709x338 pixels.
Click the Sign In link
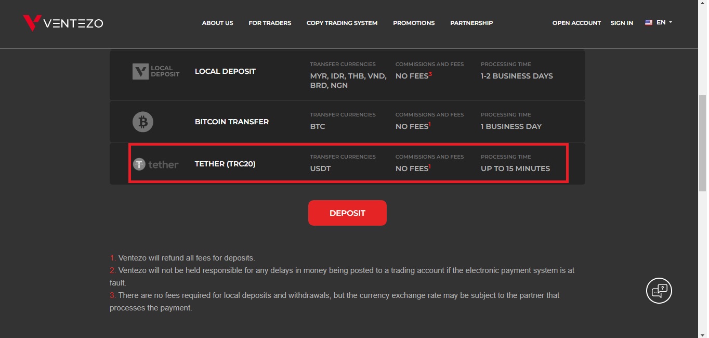622,23
